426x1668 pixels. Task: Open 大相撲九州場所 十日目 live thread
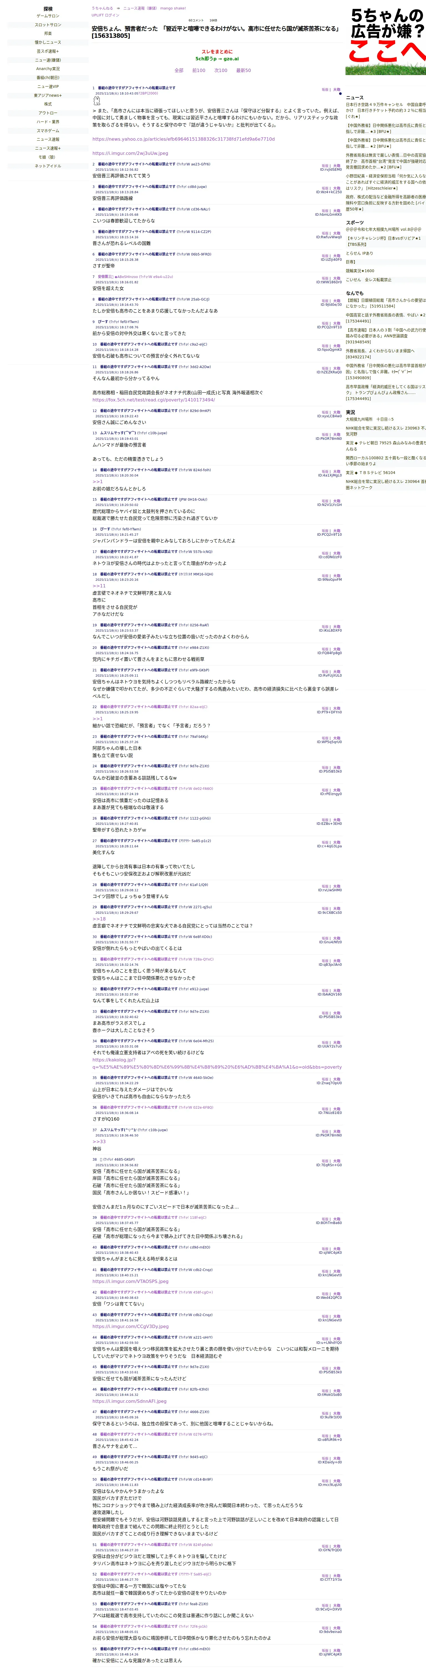click(x=369, y=420)
